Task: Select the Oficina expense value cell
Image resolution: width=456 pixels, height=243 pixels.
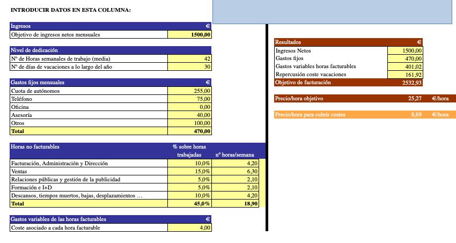Action: pos(190,107)
